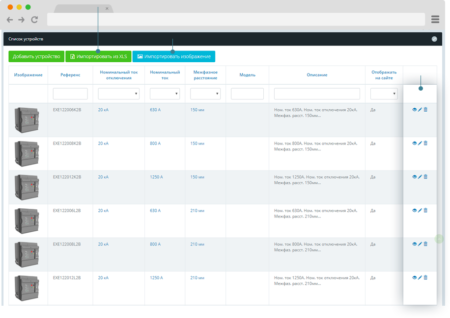Edit device EXE122006L2B with pencil icon

coord(420,210)
